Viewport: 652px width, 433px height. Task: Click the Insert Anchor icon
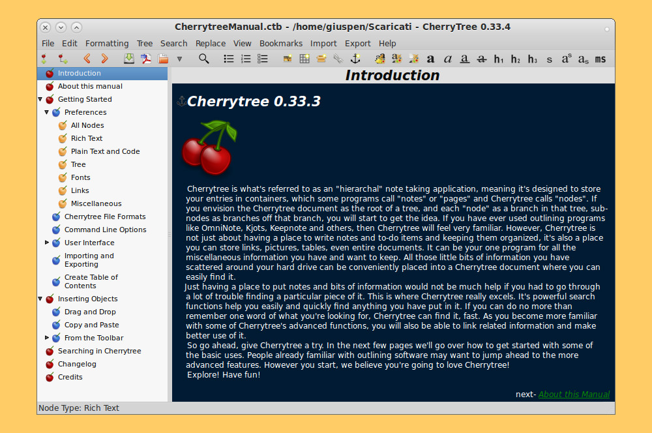(x=355, y=59)
